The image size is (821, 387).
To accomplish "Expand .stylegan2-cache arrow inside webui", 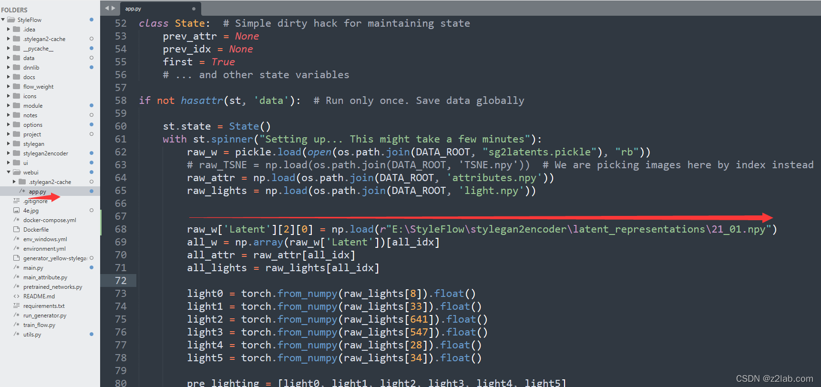I will point(14,182).
